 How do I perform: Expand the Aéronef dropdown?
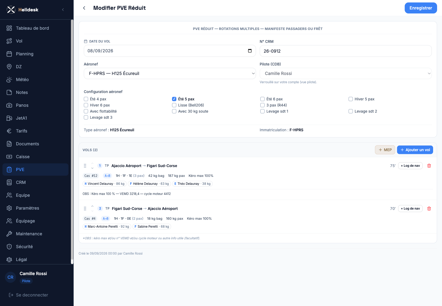click(x=170, y=73)
